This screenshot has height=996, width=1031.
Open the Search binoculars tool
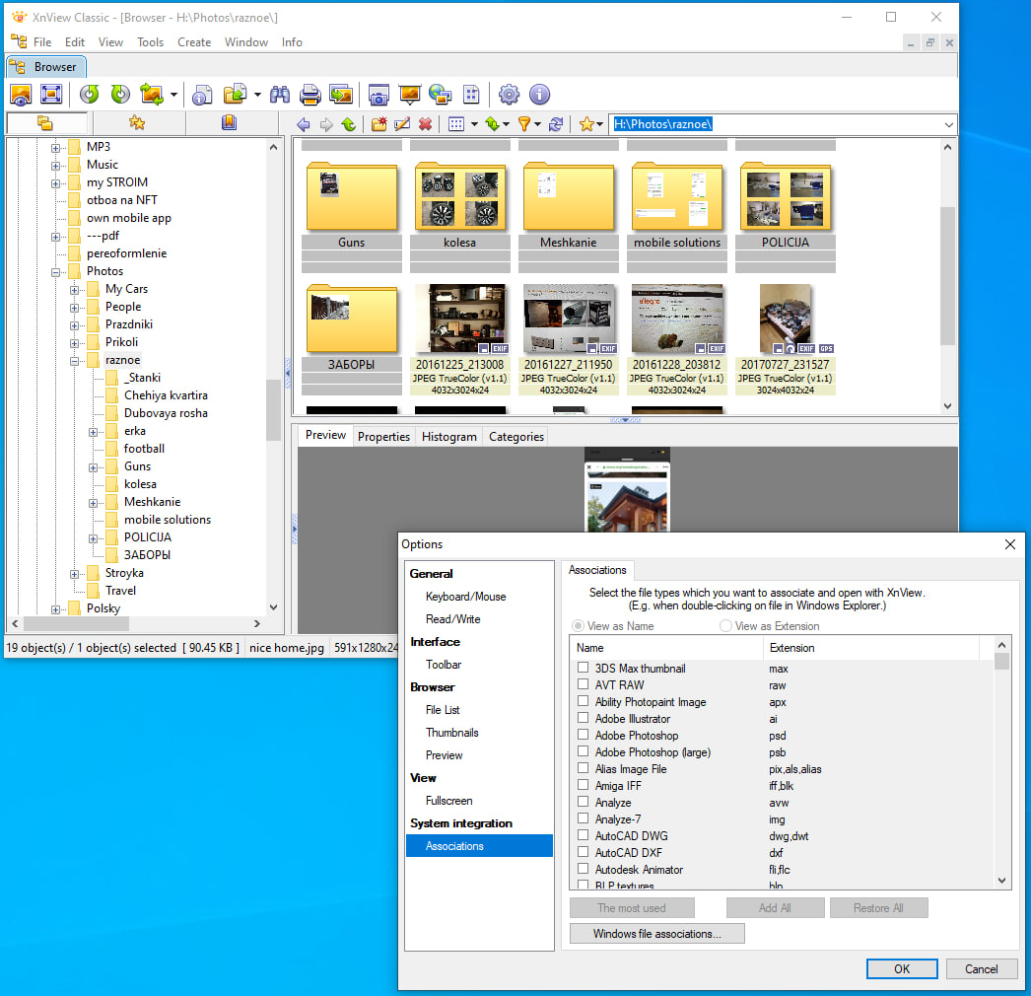coord(280,95)
